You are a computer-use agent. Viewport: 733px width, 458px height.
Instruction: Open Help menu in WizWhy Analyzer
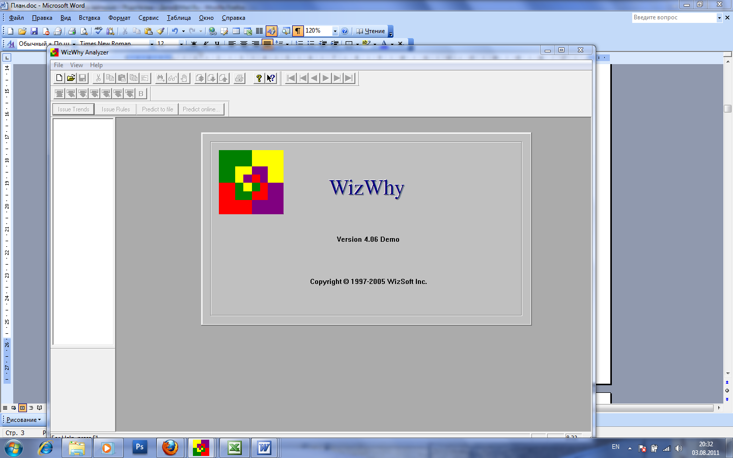96,65
